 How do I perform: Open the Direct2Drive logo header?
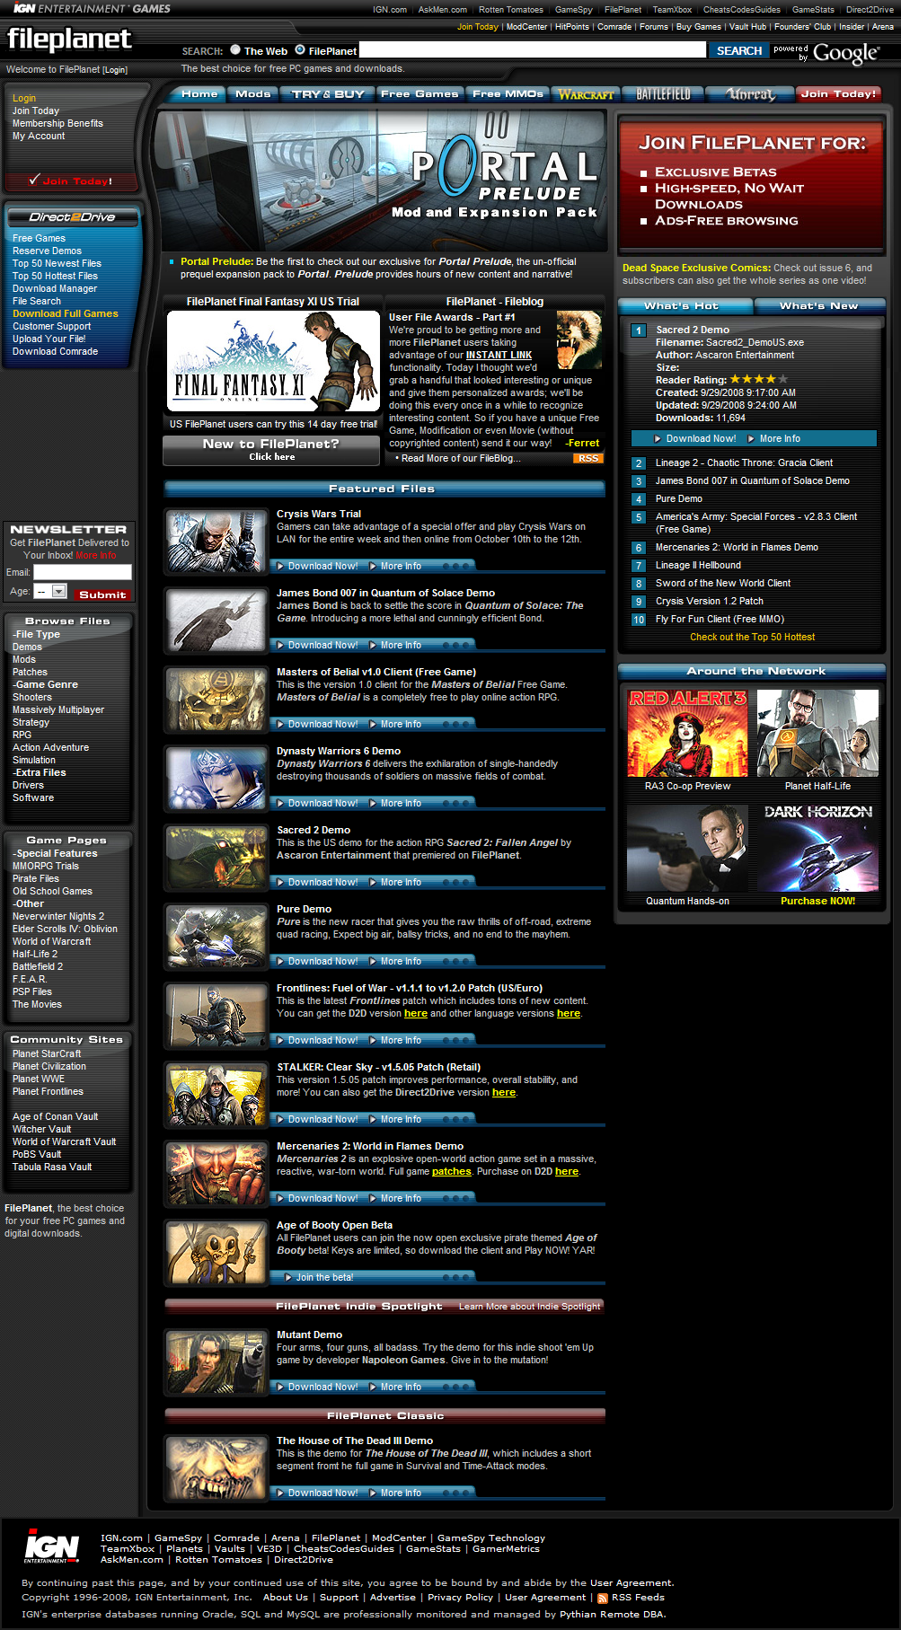(72, 216)
